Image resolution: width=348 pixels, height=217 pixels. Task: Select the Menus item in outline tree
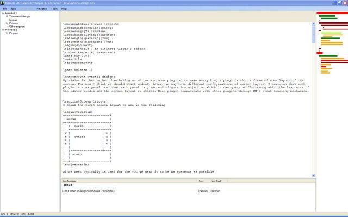tap(13, 20)
